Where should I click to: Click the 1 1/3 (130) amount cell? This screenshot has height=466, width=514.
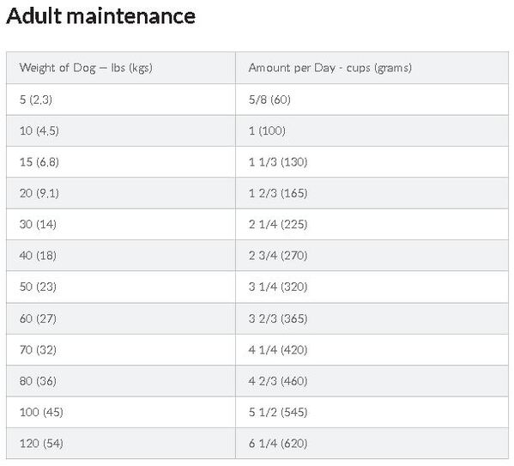[372, 162]
